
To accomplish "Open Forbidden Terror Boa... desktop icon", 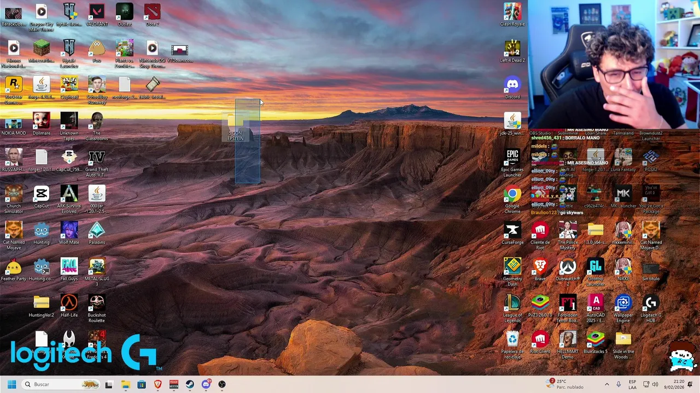I will pyautogui.click(x=568, y=308).
